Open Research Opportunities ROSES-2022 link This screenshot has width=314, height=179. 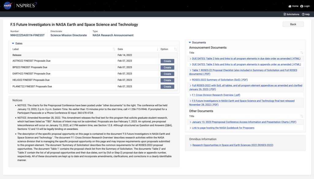(233, 145)
